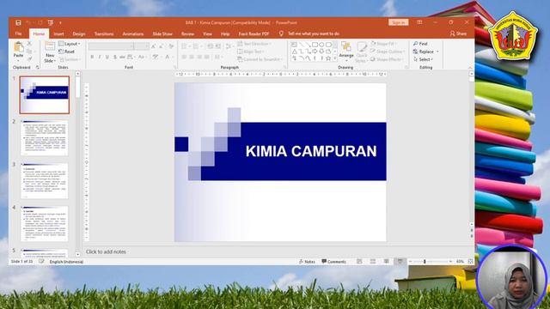Open the Foxit Reader PDF tab

[x=254, y=33]
